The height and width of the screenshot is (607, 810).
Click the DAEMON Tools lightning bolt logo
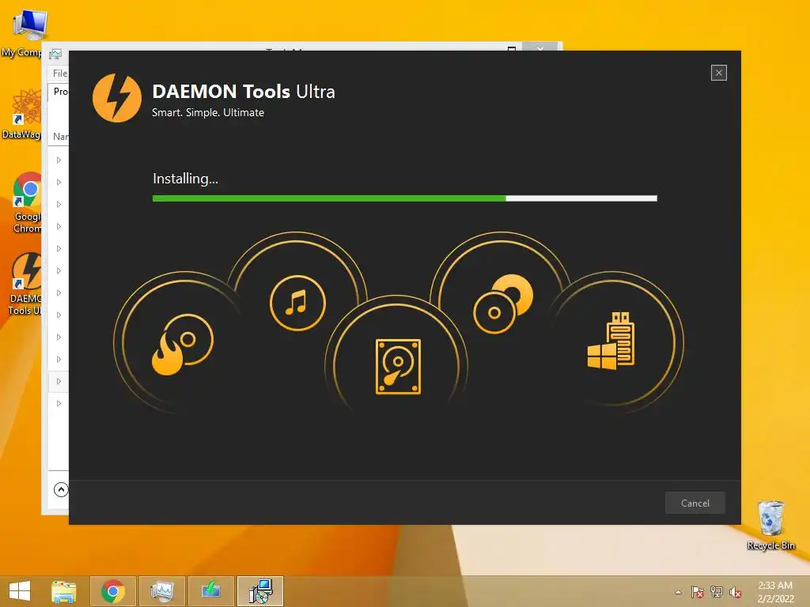click(x=117, y=98)
